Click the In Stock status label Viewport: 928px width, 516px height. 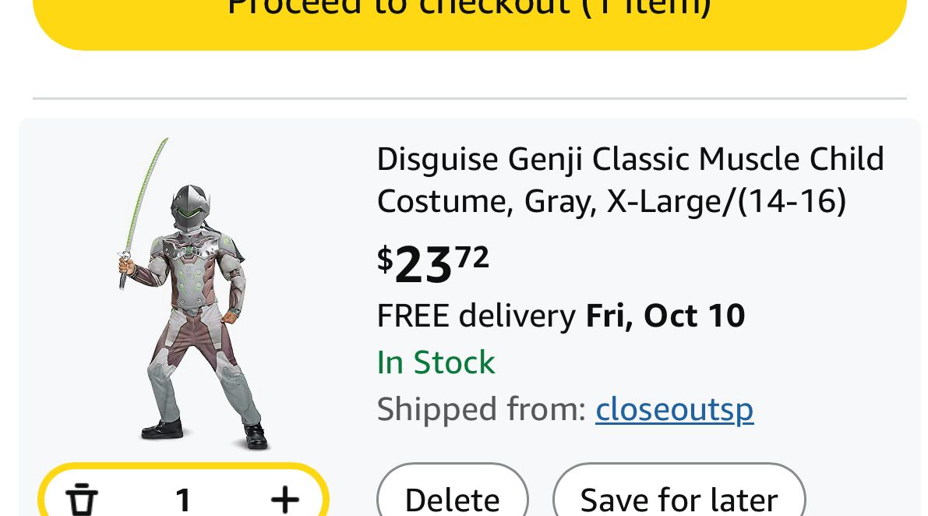tap(436, 362)
